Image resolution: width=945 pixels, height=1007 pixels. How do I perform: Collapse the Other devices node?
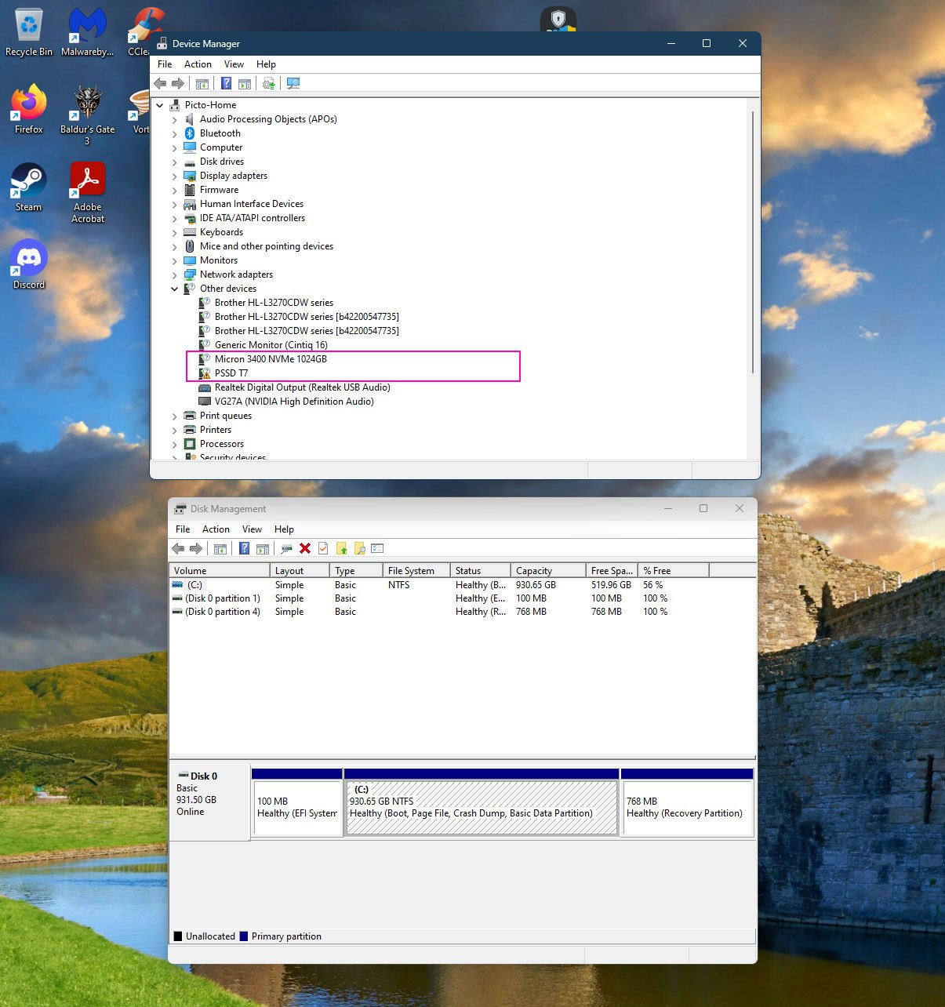[175, 289]
